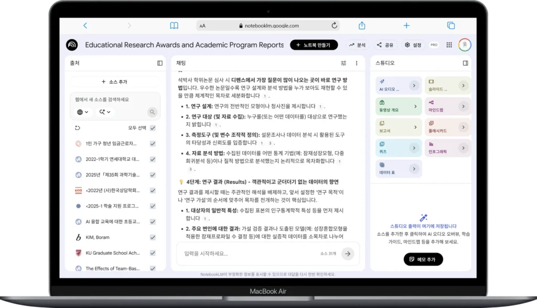Image resolution: width=537 pixels, height=308 pixels.
Task: Open the web source globe dropdown
Action: 82,112
